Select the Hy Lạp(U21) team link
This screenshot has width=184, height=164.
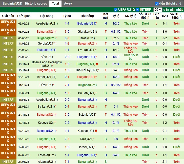click(x=86, y=50)
